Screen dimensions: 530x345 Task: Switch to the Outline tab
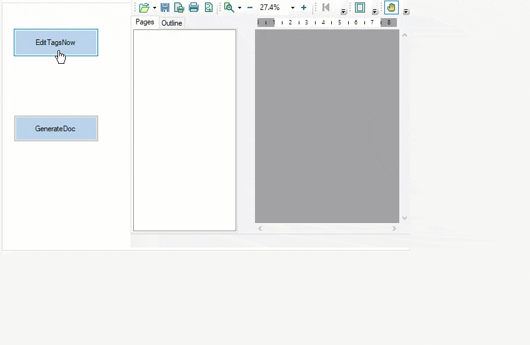pos(172,23)
